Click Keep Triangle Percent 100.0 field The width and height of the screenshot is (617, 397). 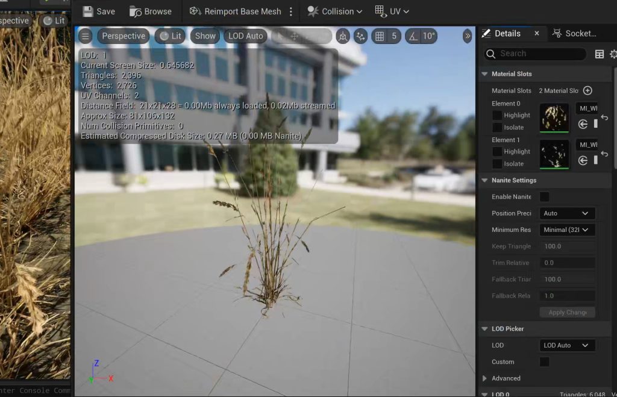pos(566,246)
